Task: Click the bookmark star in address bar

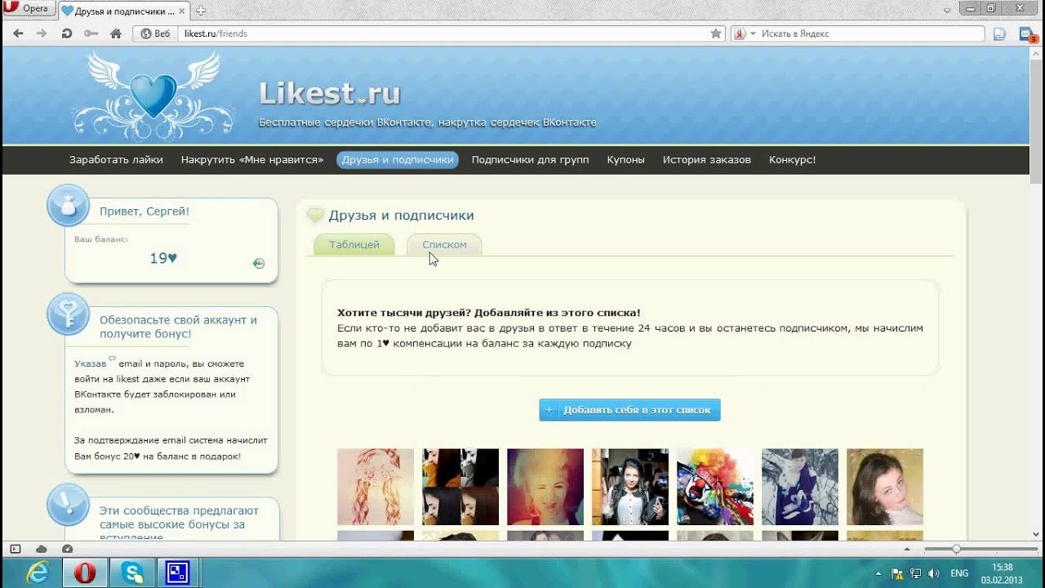Action: (716, 33)
